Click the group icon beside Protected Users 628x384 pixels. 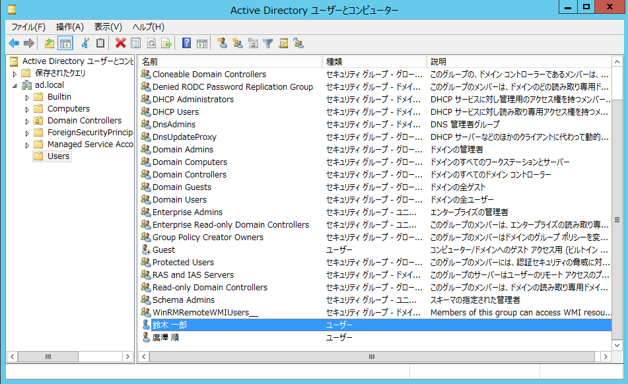point(146,262)
